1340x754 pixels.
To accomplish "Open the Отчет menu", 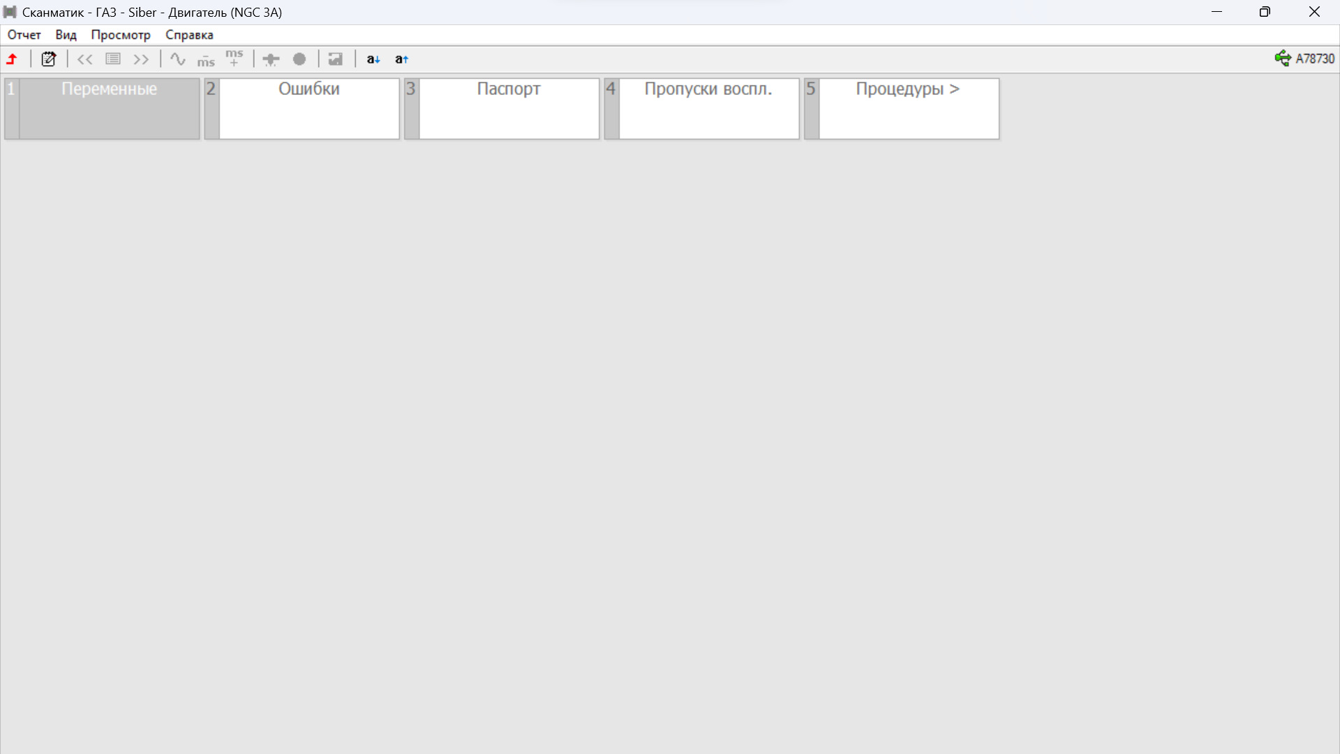I will click(x=24, y=35).
